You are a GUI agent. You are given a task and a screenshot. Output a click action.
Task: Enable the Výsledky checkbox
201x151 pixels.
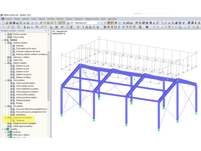click(x=5, y=129)
